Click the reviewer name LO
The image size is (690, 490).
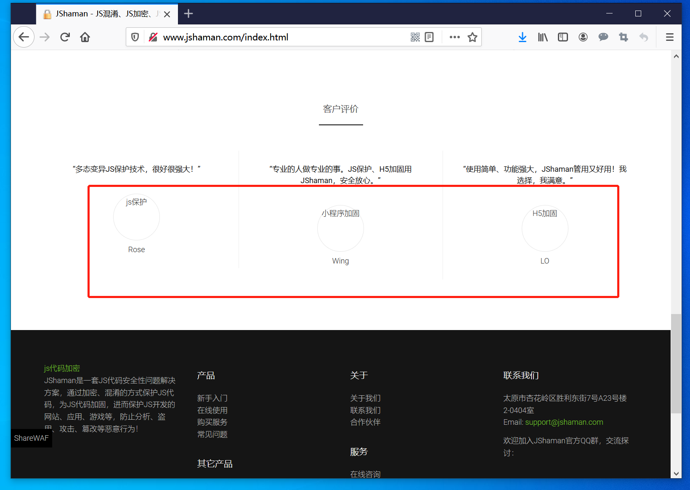pos(545,261)
